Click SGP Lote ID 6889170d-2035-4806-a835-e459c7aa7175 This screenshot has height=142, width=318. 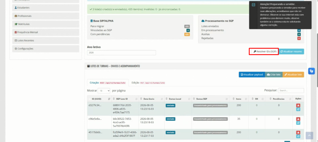coord(122,109)
